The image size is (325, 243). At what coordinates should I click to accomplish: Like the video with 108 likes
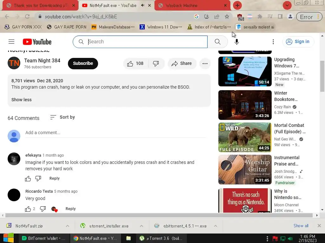(136, 63)
